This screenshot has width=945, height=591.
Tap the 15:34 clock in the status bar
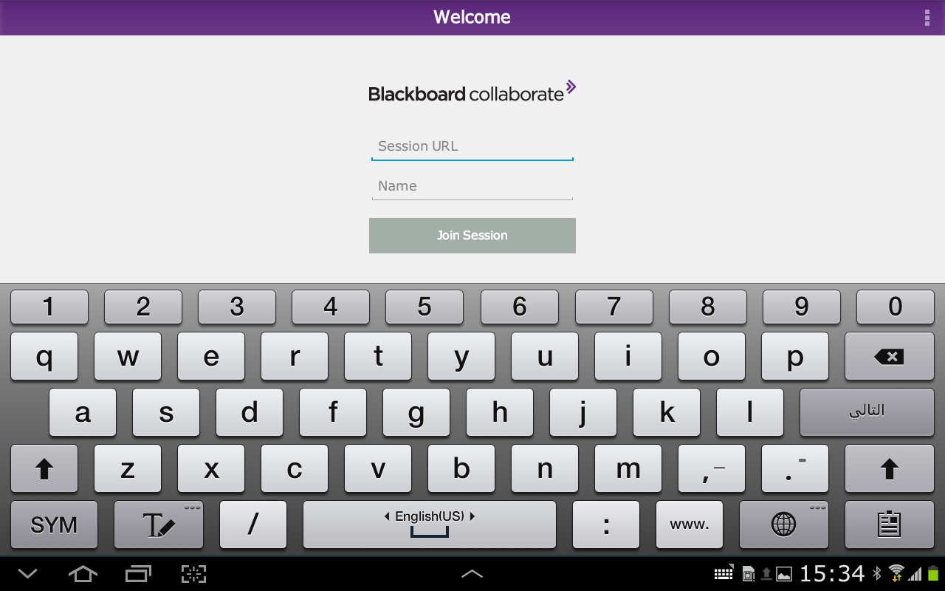pyautogui.click(x=833, y=573)
